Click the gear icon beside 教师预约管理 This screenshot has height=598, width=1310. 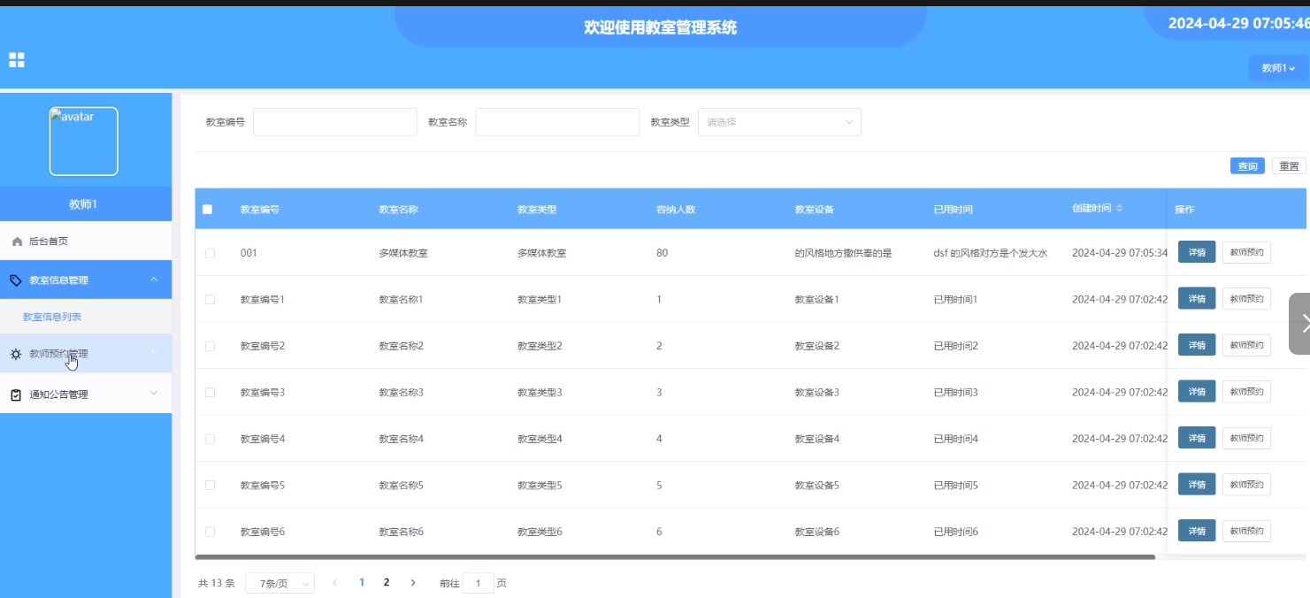coord(16,354)
